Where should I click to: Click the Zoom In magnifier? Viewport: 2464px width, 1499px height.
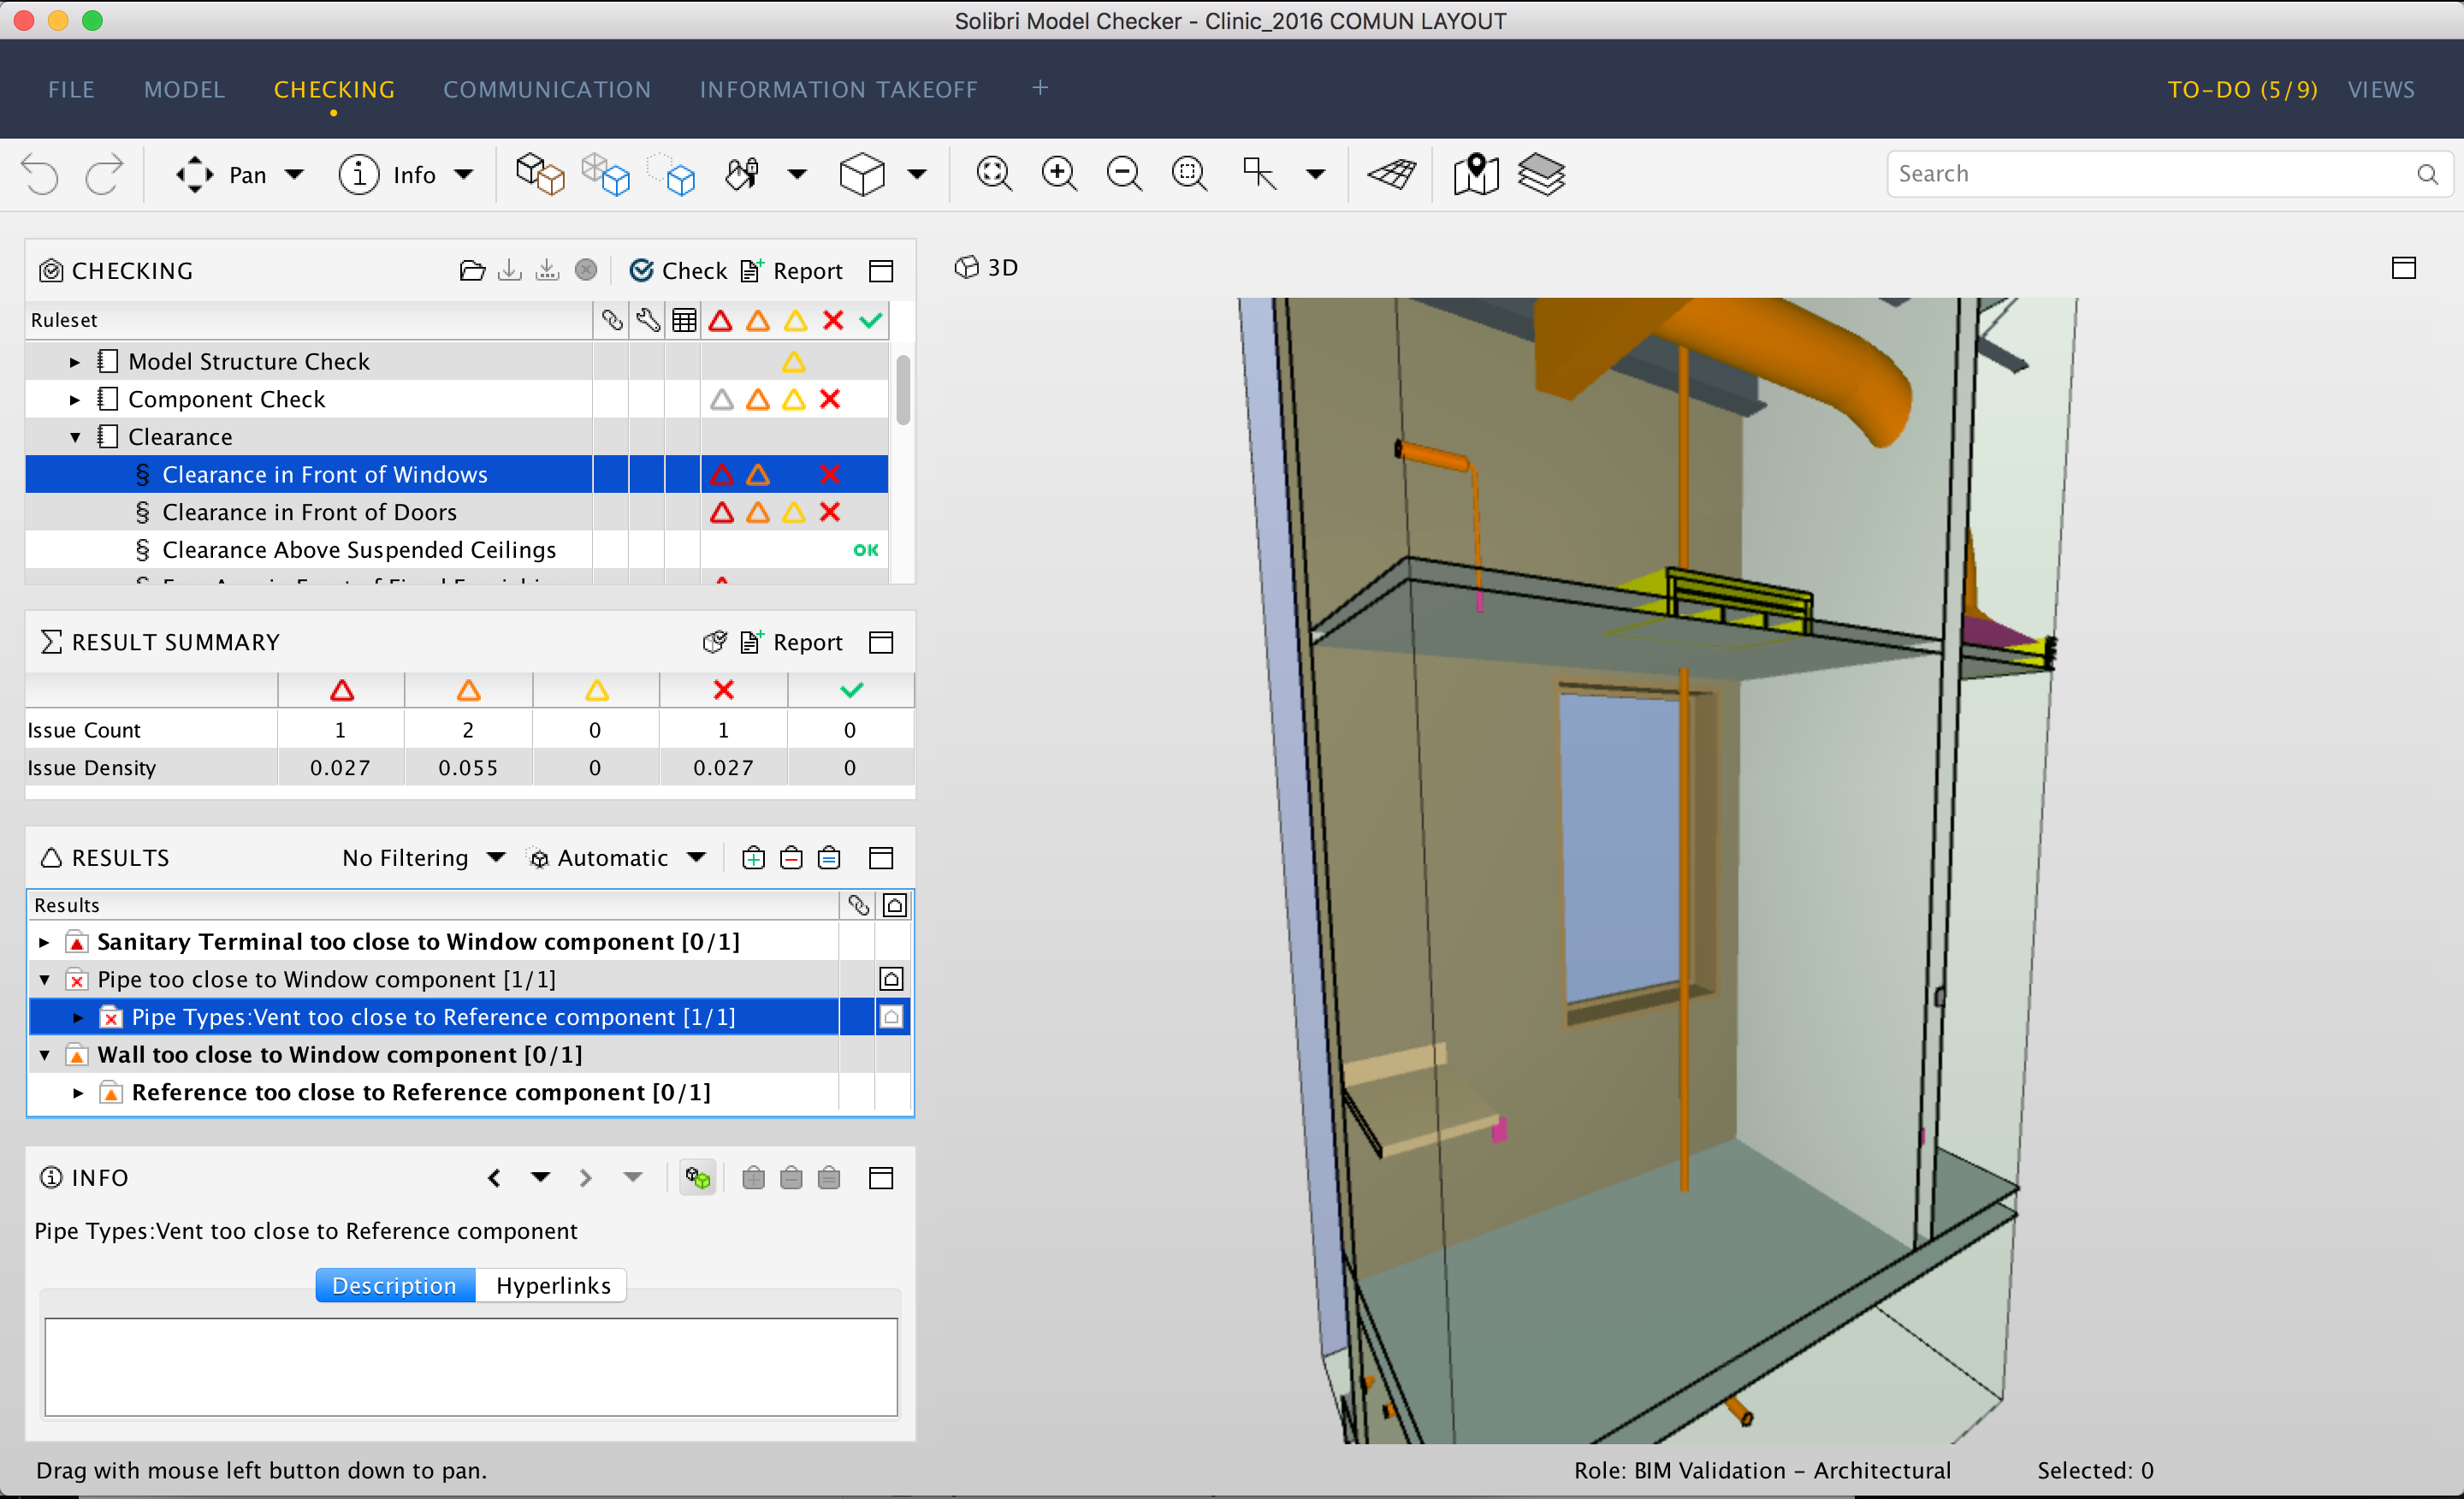[x=1059, y=174]
